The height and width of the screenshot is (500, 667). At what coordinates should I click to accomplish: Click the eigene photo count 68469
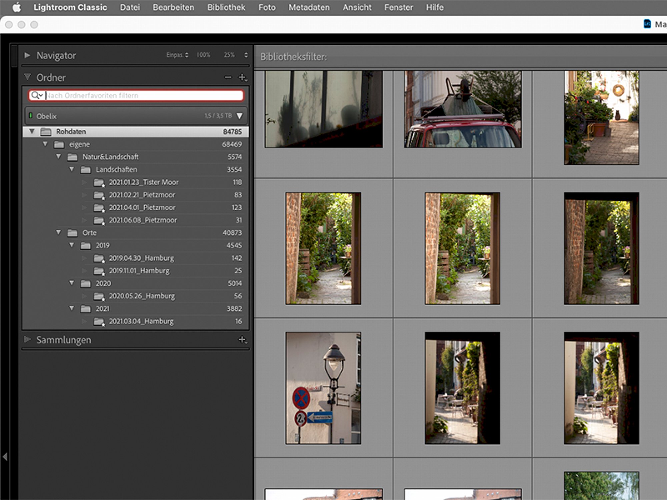point(232,144)
